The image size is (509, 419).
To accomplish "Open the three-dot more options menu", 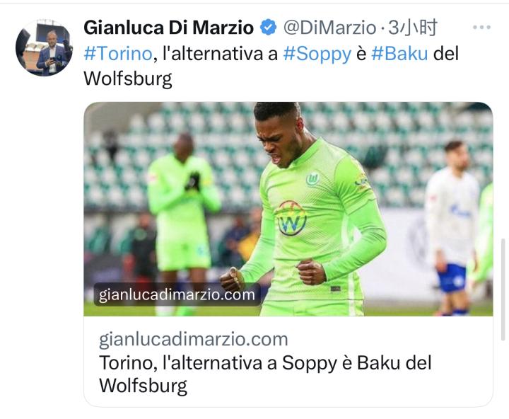I will (x=481, y=28).
